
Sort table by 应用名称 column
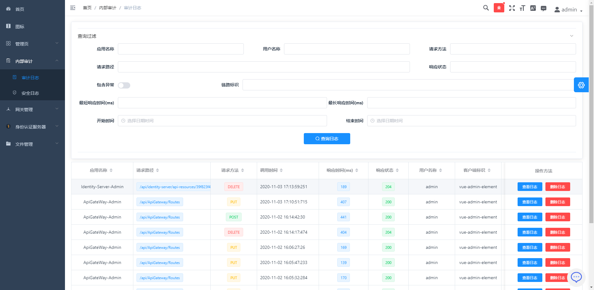(x=111, y=170)
